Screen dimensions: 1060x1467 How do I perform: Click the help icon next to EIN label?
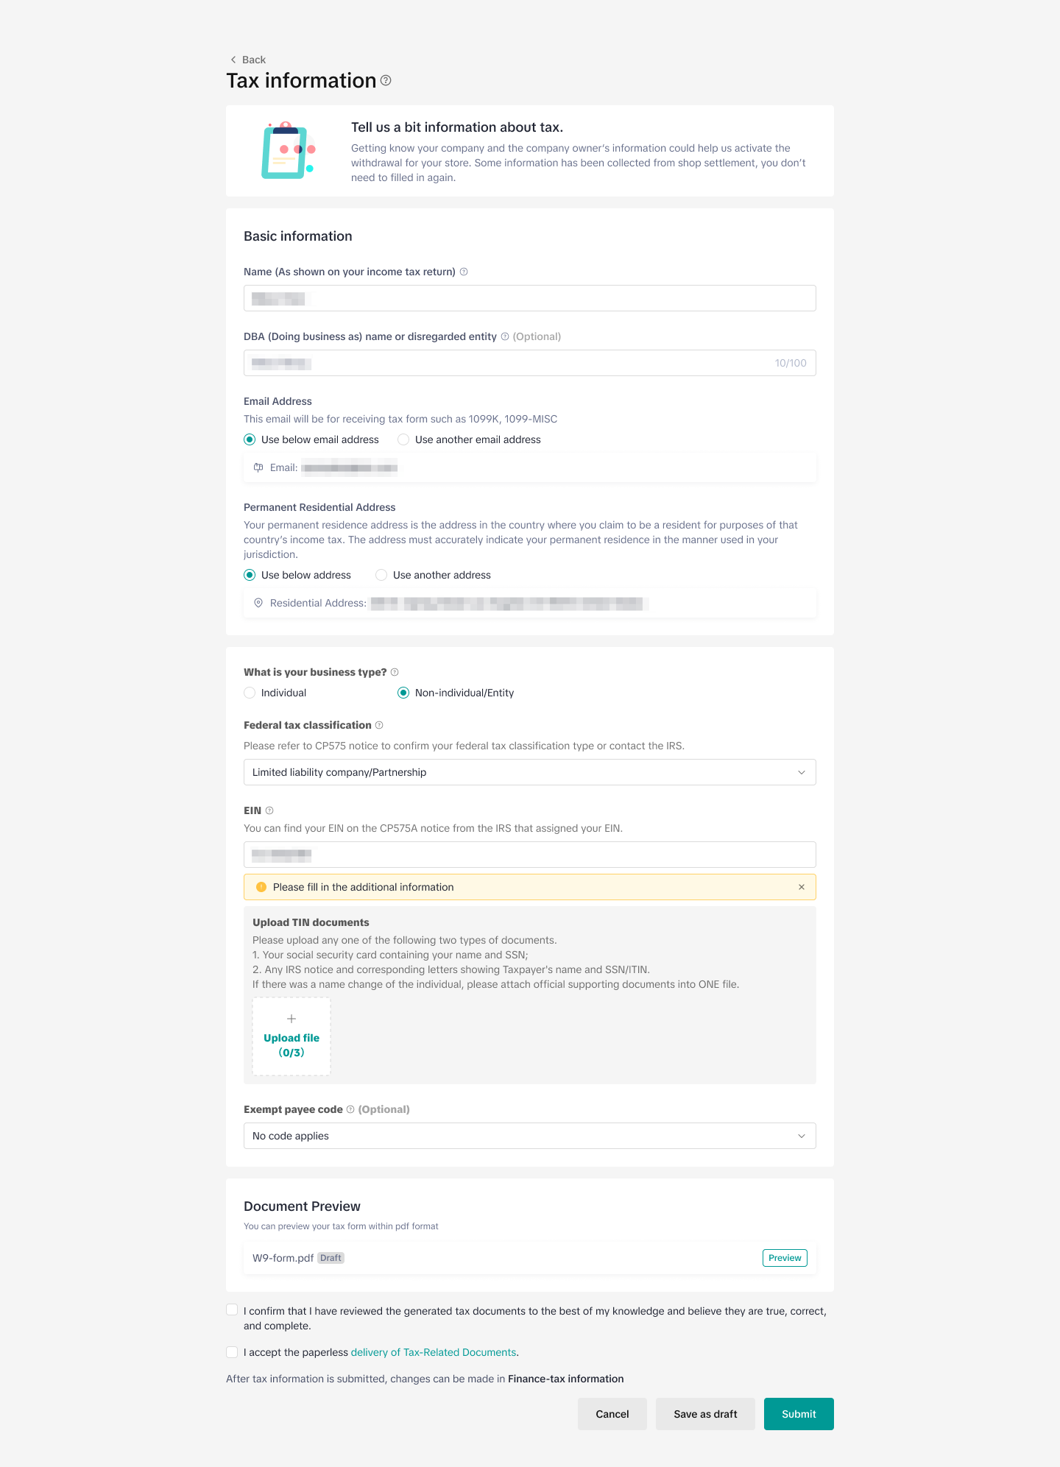(x=269, y=810)
